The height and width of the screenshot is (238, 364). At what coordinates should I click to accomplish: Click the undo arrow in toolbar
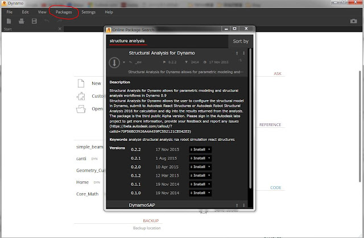pyautogui.click(x=47, y=21)
